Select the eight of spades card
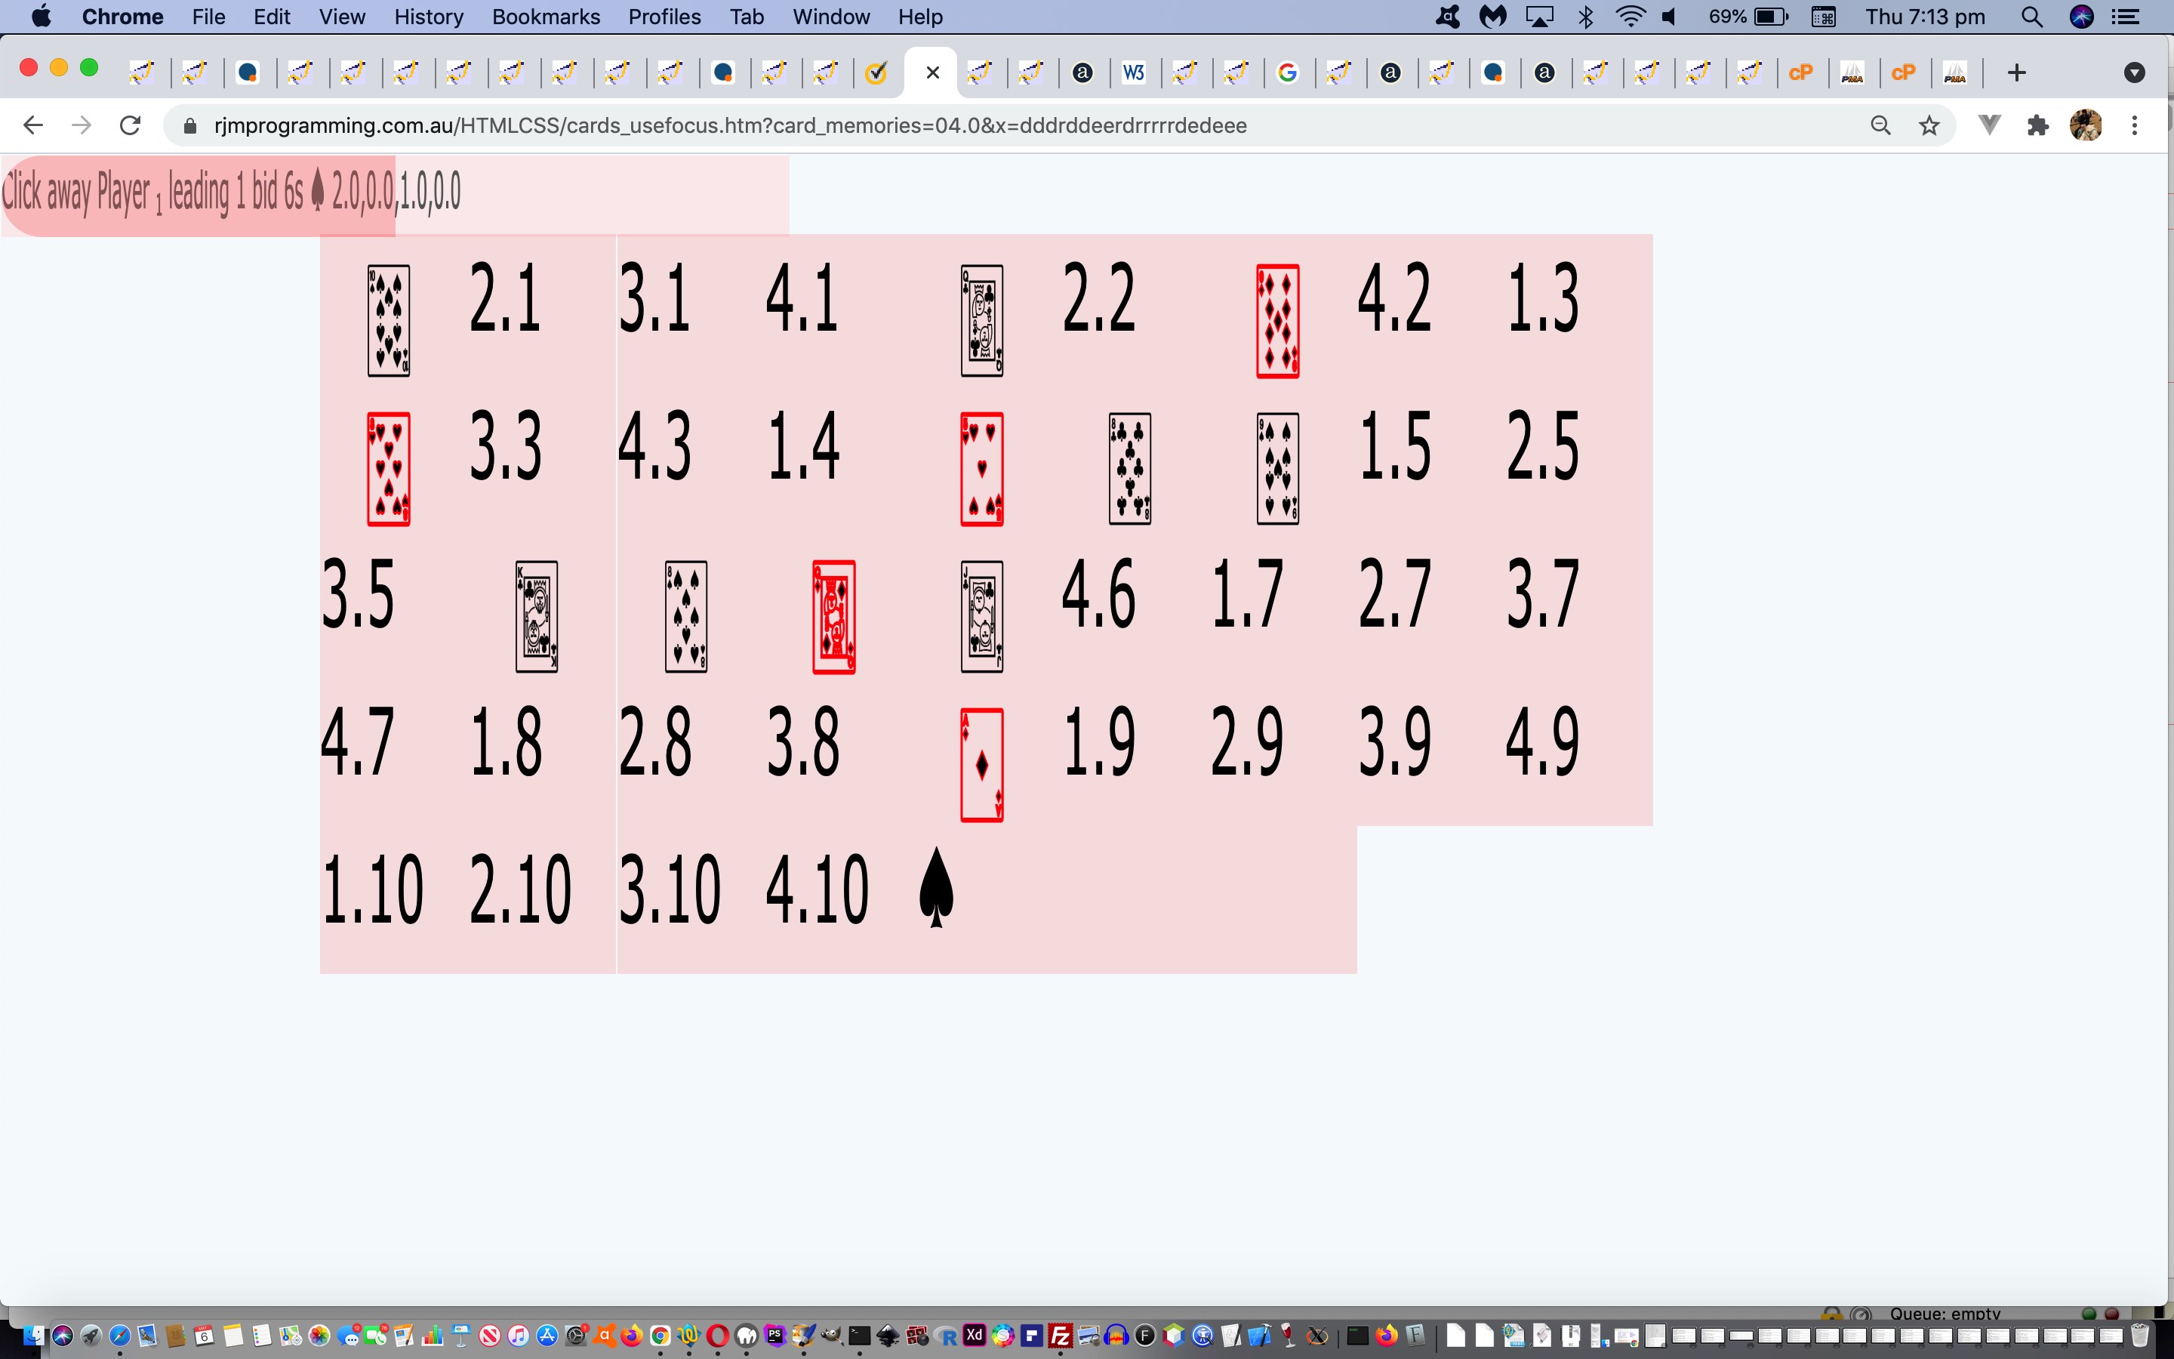Screen dimensions: 2174x1359 (685, 617)
